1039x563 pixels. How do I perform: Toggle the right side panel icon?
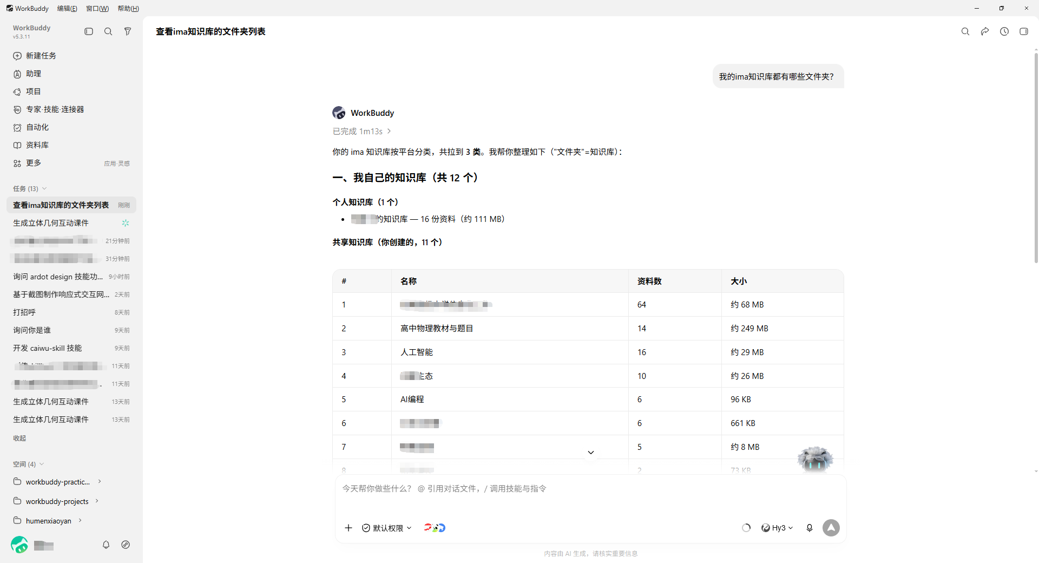pos(1024,31)
